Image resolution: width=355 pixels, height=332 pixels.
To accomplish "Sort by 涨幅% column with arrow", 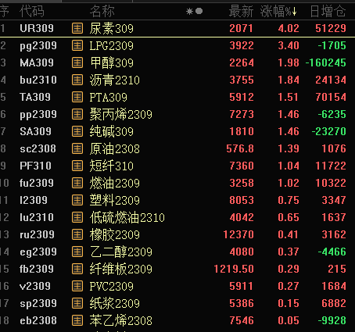I will point(278,12).
